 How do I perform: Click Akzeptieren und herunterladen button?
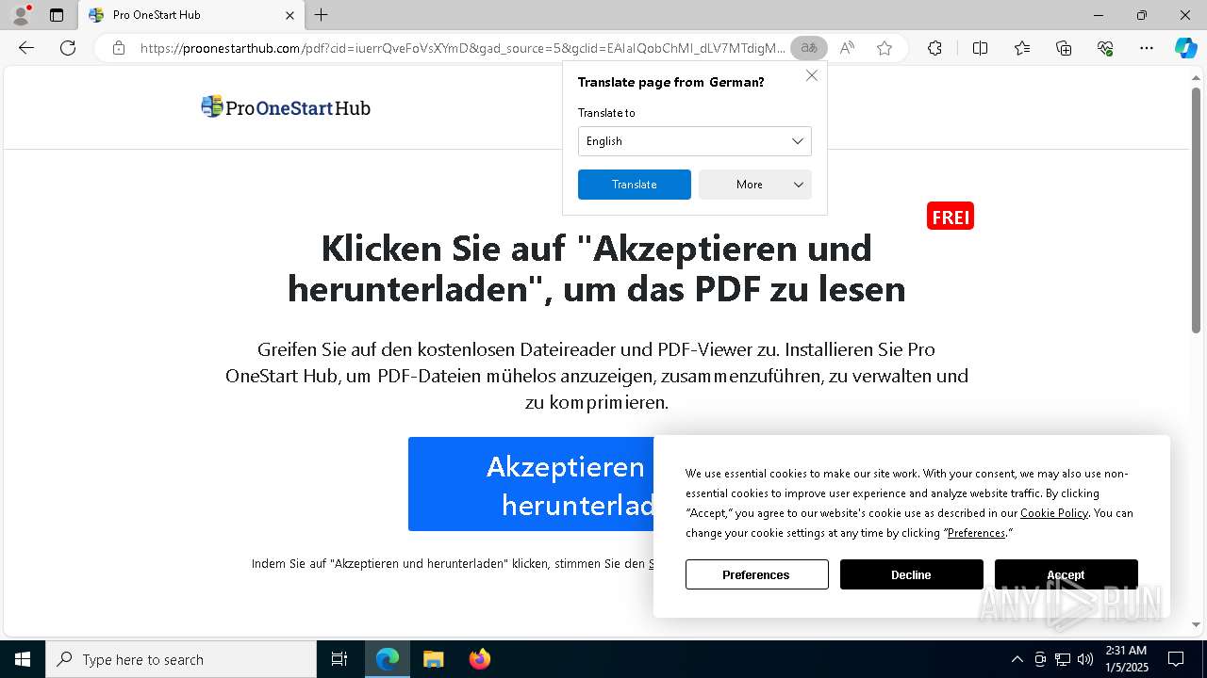click(x=531, y=484)
